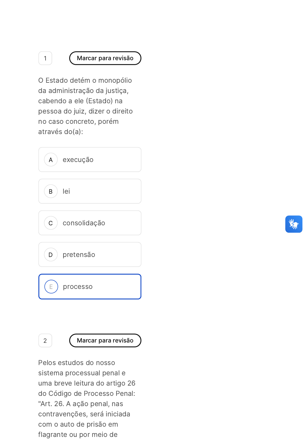The height and width of the screenshot is (448, 307).
Task: Choose the answer option "processo"
Action: (x=78, y=287)
